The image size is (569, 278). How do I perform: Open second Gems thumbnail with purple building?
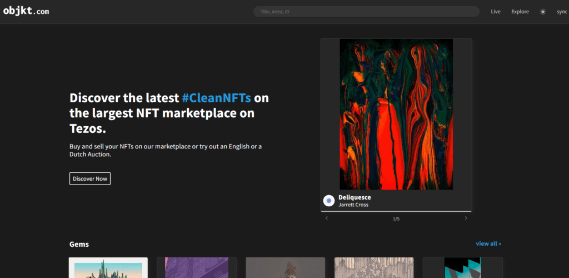(197, 267)
